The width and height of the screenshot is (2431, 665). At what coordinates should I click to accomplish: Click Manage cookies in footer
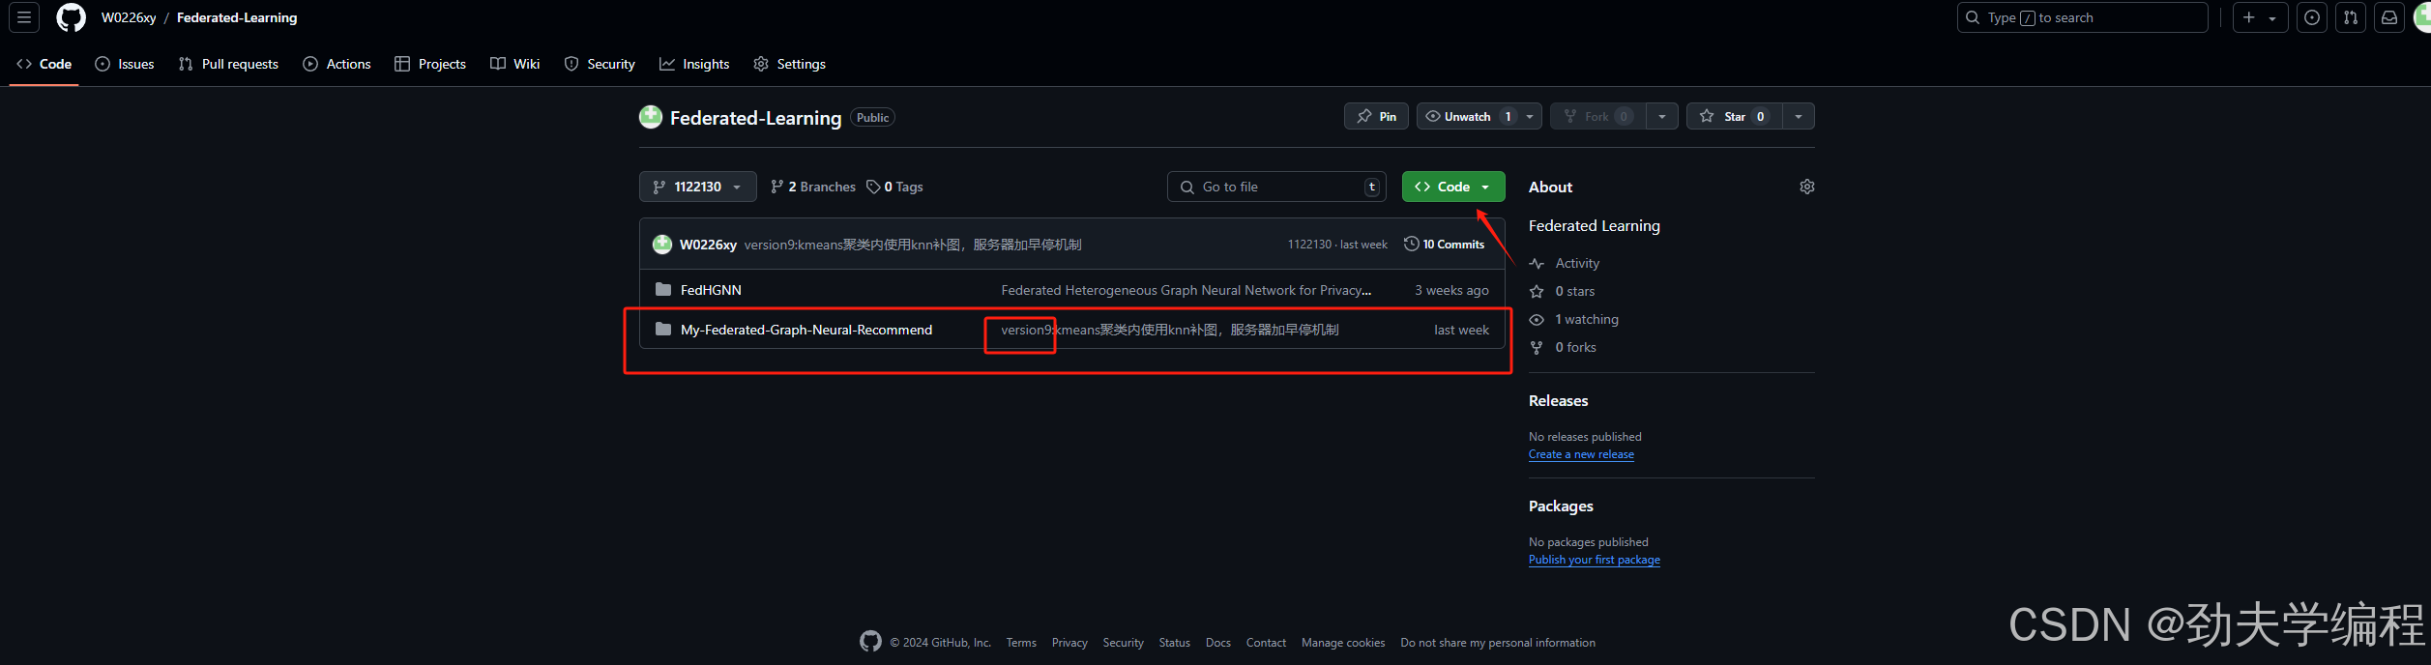coord(1342,643)
